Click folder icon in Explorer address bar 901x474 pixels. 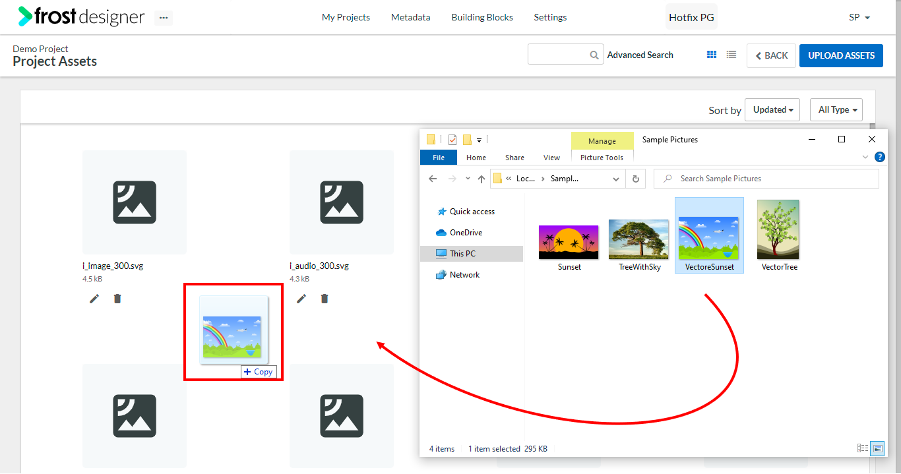click(498, 179)
